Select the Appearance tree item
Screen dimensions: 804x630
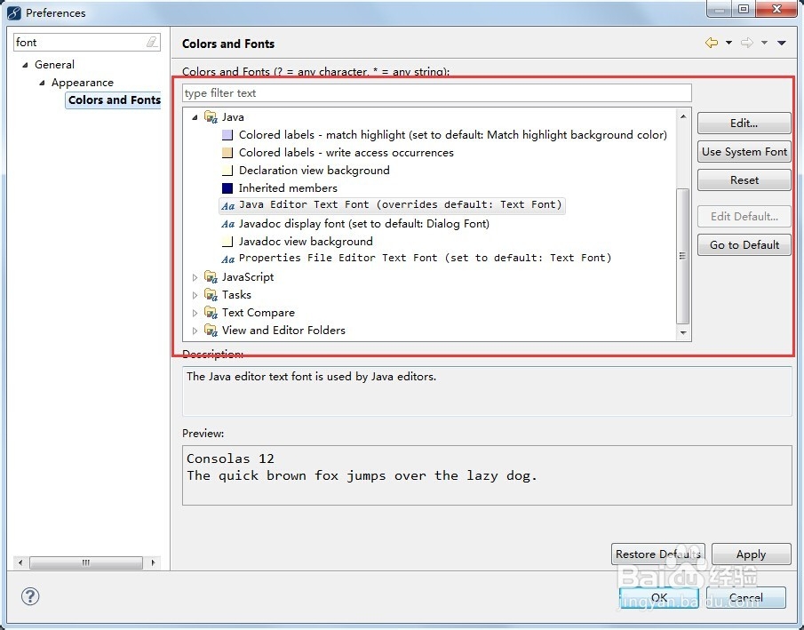82,83
